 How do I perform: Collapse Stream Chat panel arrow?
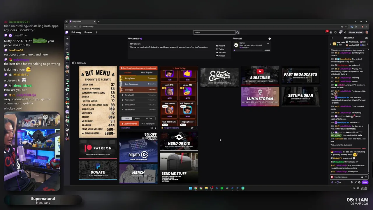[332, 38]
